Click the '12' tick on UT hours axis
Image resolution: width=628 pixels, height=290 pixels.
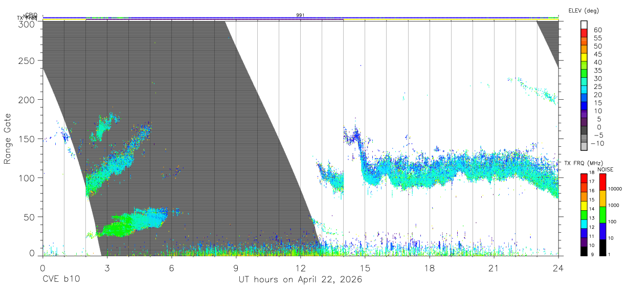[300, 268]
